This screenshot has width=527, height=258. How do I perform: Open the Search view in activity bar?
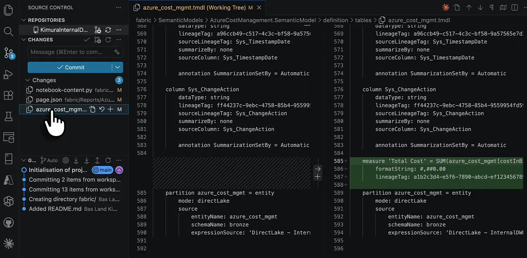coord(8,31)
